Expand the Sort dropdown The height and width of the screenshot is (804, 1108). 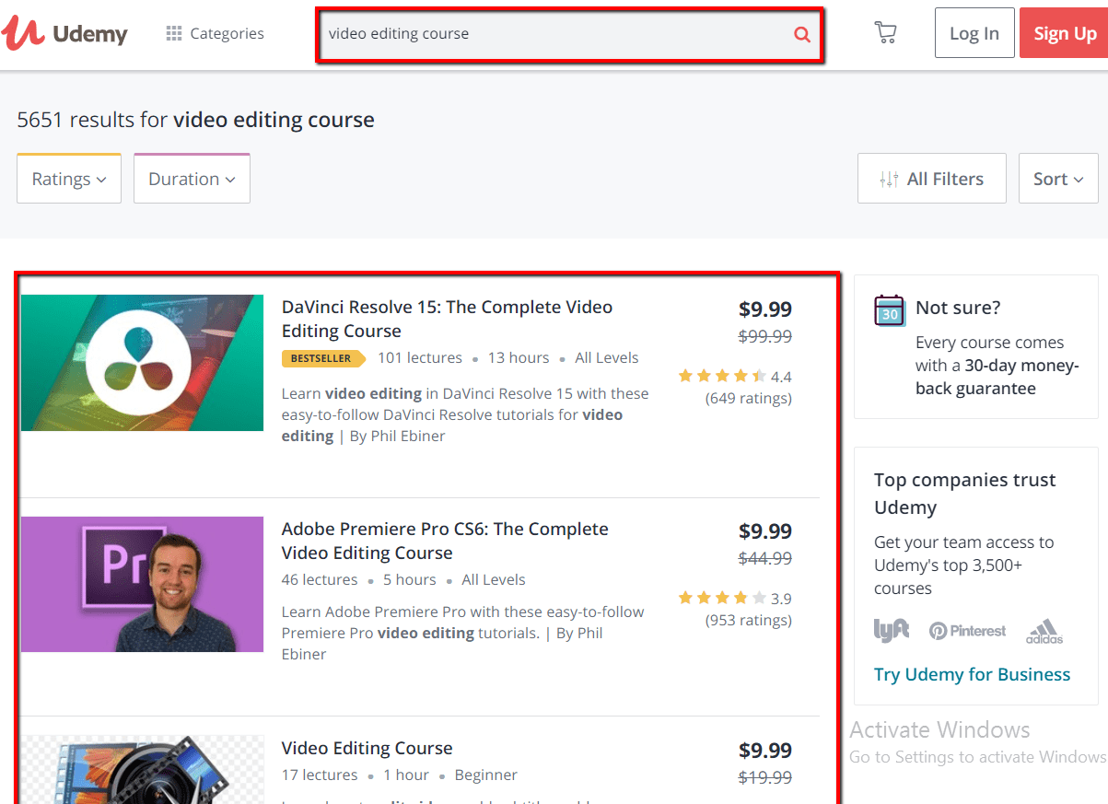[1057, 179]
